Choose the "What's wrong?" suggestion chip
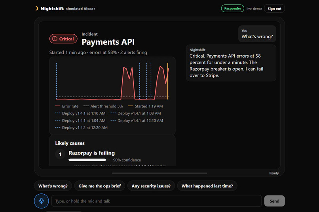319x212 pixels. [53, 186]
